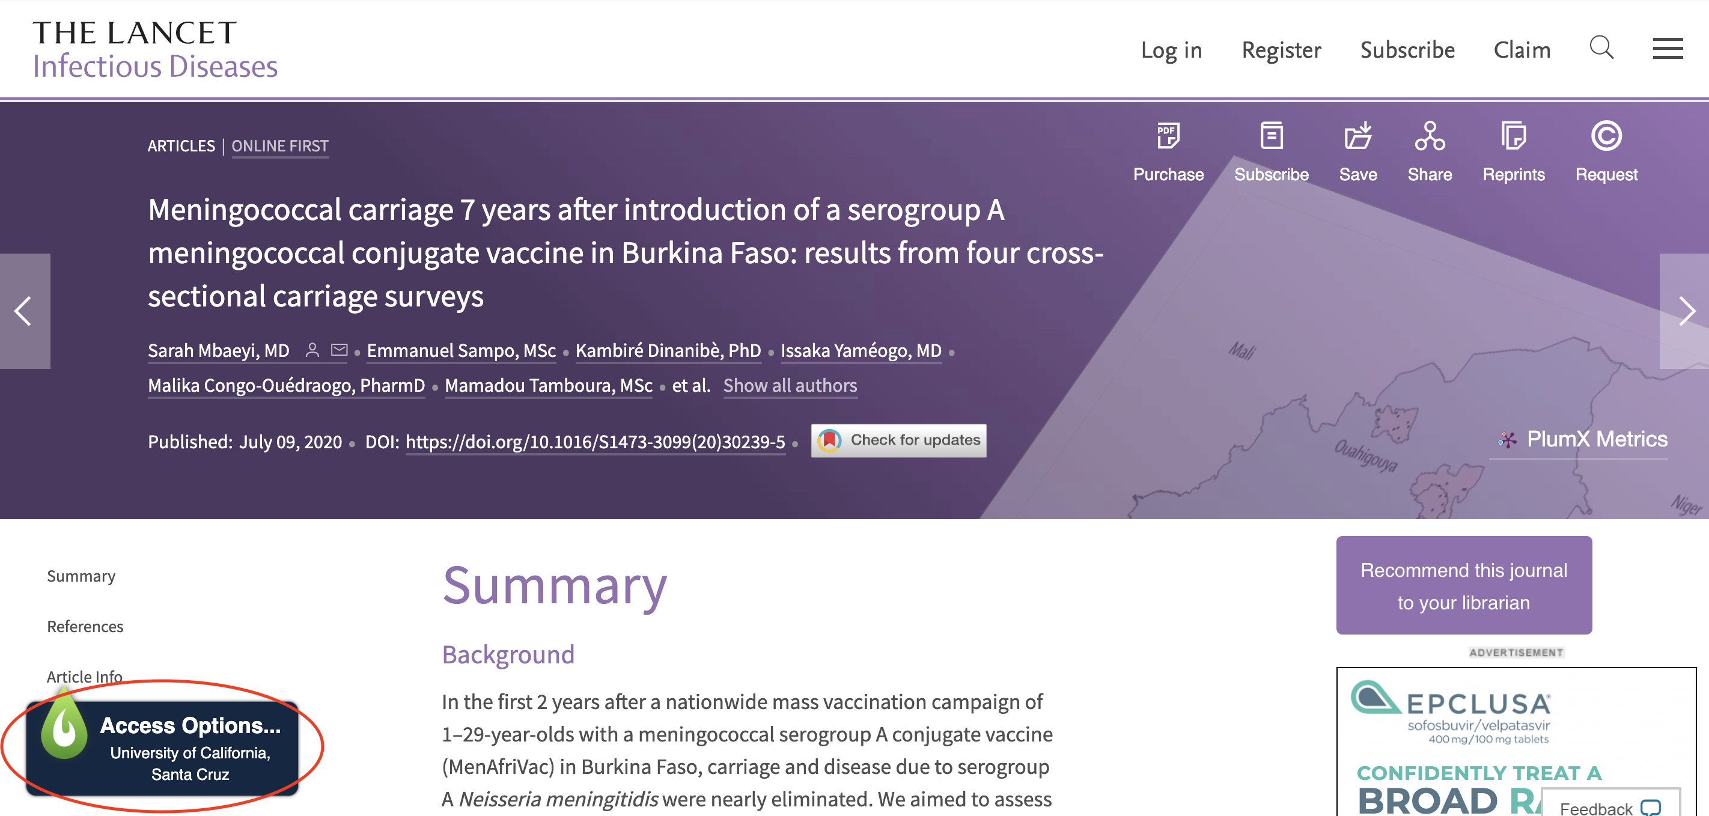Go to previous article with left arrow

[x=25, y=311]
